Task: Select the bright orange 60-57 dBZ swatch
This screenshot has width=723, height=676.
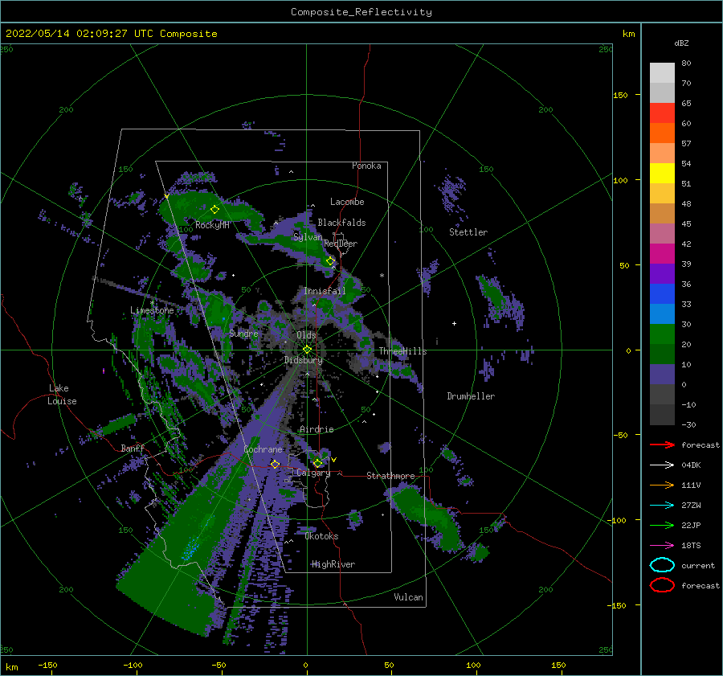Action: pyautogui.click(x=662, y=133)
